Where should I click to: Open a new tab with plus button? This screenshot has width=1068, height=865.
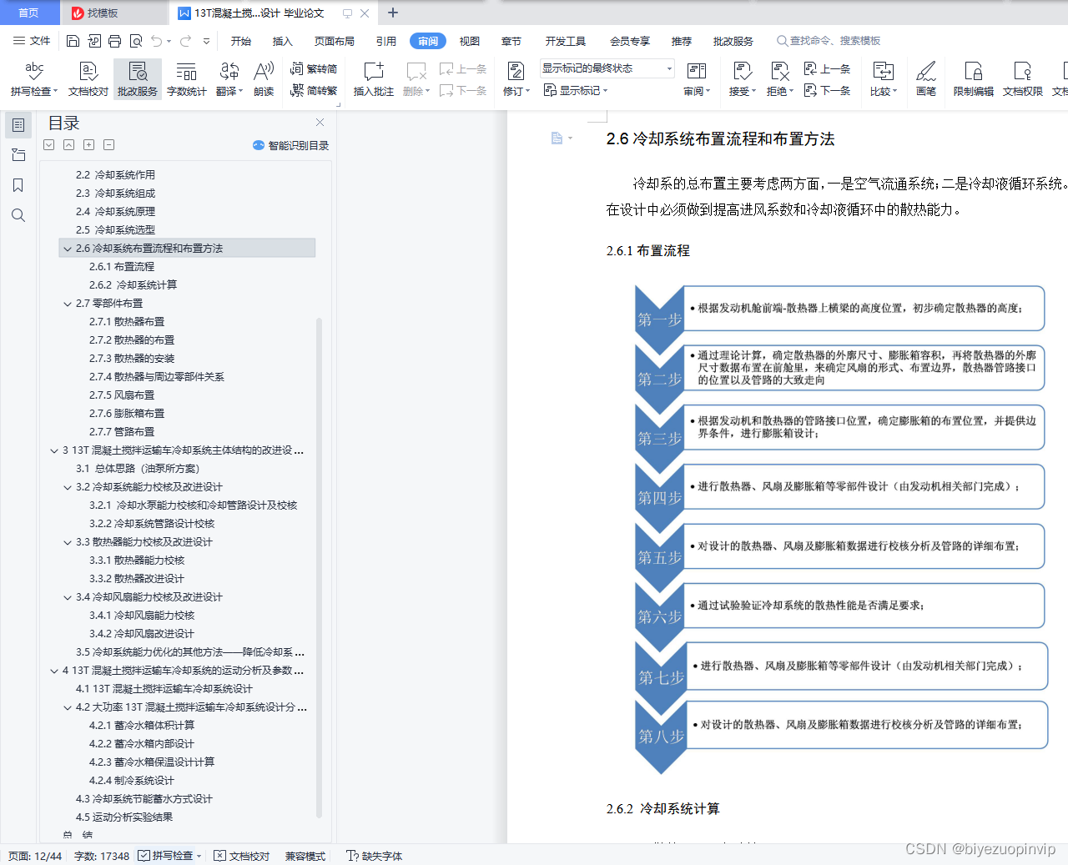click(393, 13)
